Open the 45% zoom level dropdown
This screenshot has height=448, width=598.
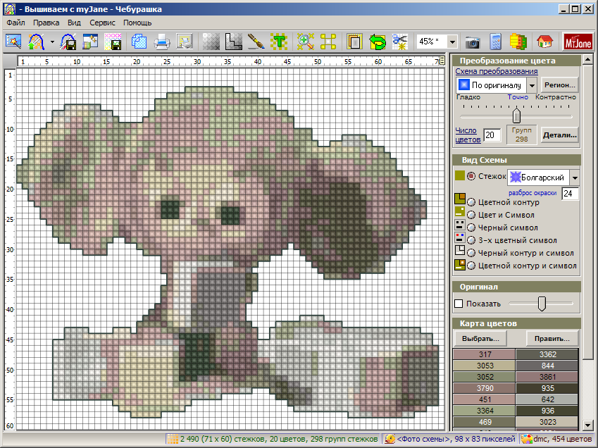[x=452, y=42]
